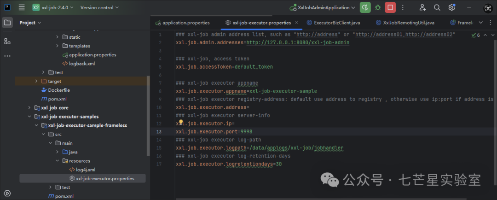497x200 pixels.
Task: Show hidden editor tabs chevron
Action: (481, 23)
